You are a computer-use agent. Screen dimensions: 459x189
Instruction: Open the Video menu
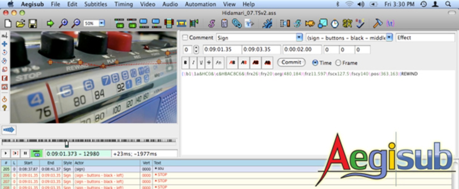[148, 4]
